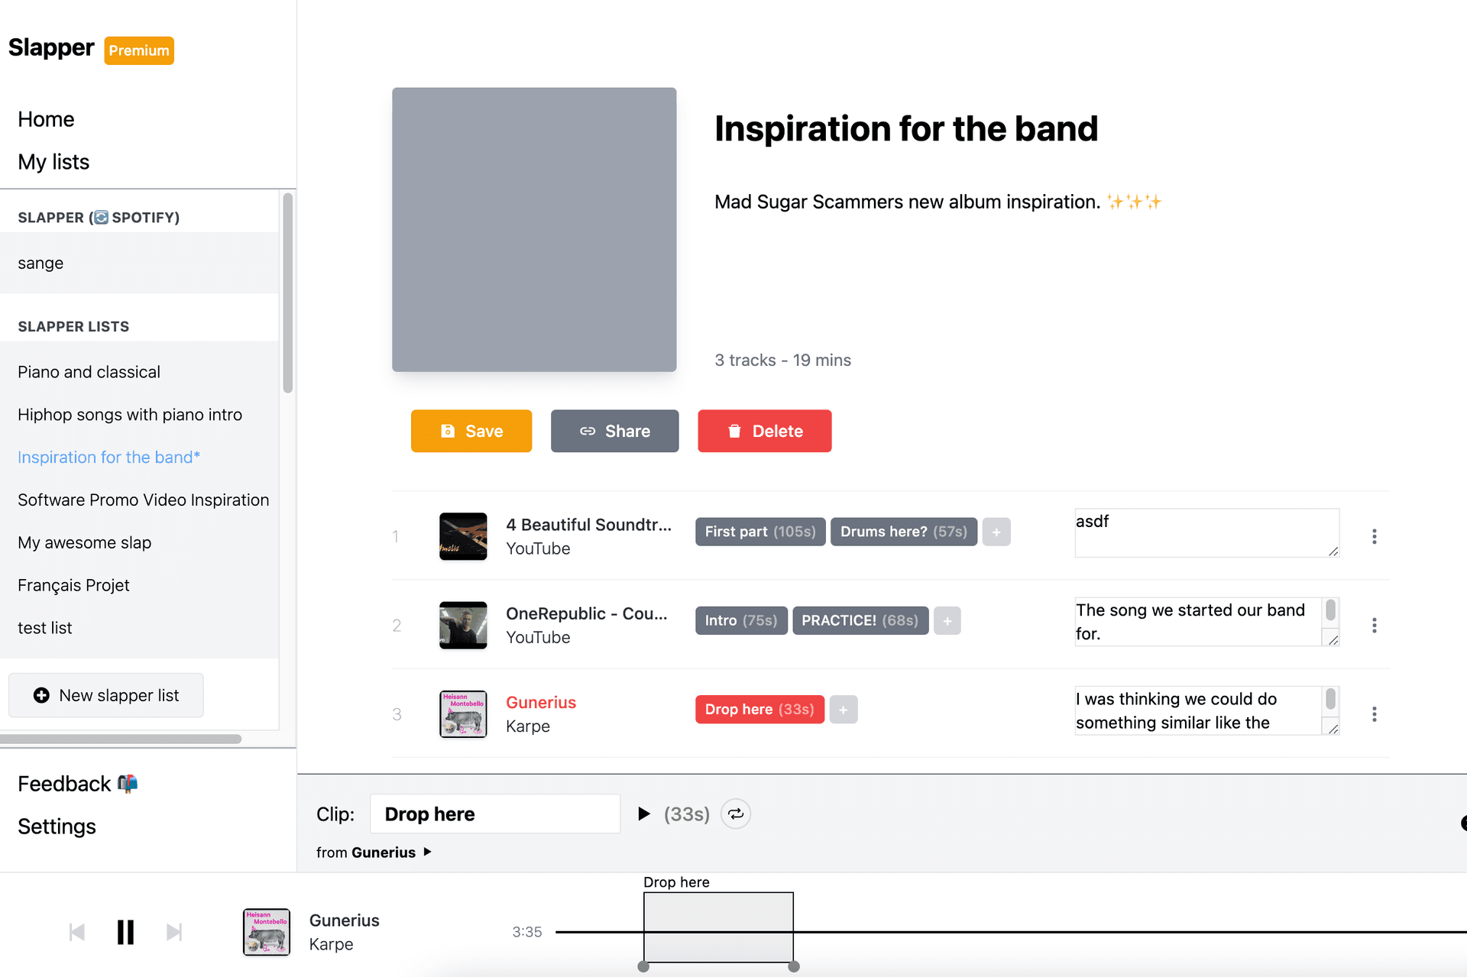Screen dimensions: 1467x977
Task: Add a clip to the first track
Action: (x=996, y=532)
